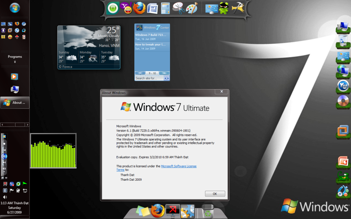
Task: Open blue gear utility on right dock
Action: coord(343,192)
